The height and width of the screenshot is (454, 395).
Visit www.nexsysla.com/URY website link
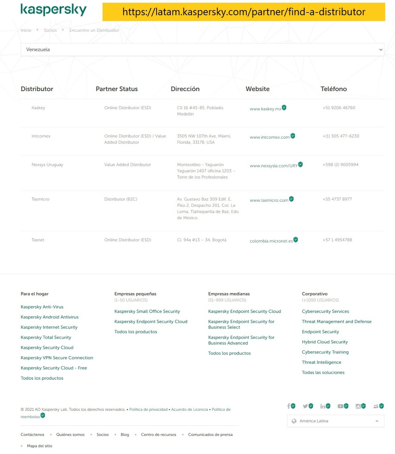pos(274,166)
